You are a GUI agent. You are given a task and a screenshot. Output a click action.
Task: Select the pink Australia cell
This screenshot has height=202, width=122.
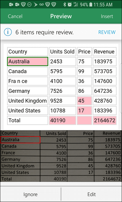tap(27, 61)
